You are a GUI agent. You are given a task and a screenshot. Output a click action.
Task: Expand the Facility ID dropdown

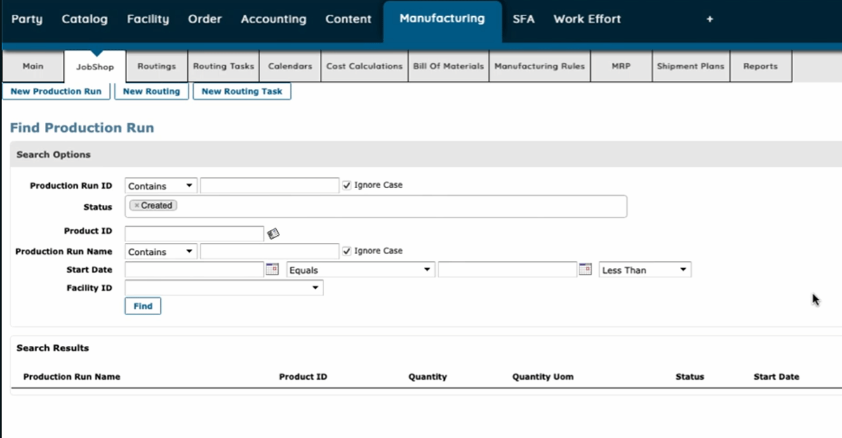223,287
